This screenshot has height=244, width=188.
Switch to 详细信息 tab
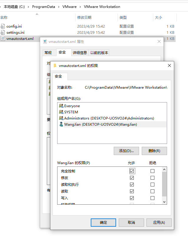coord(80,53)
